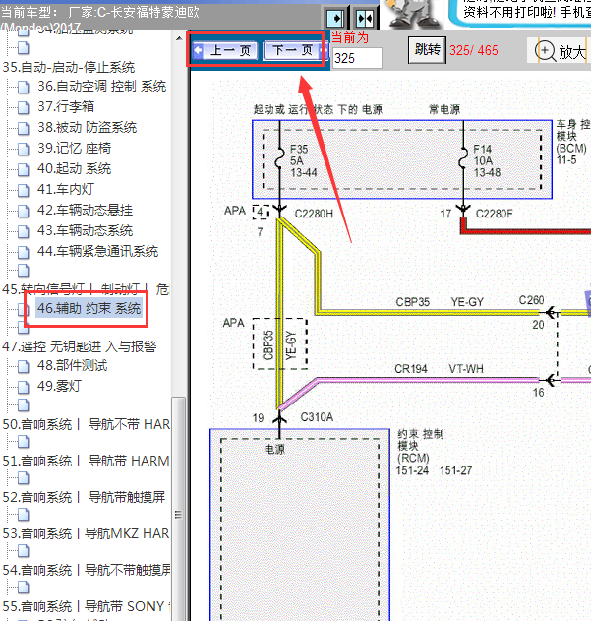Open tree item 36.自动空调 控制 系统
The image size is (591, 621).
[101, 86]
